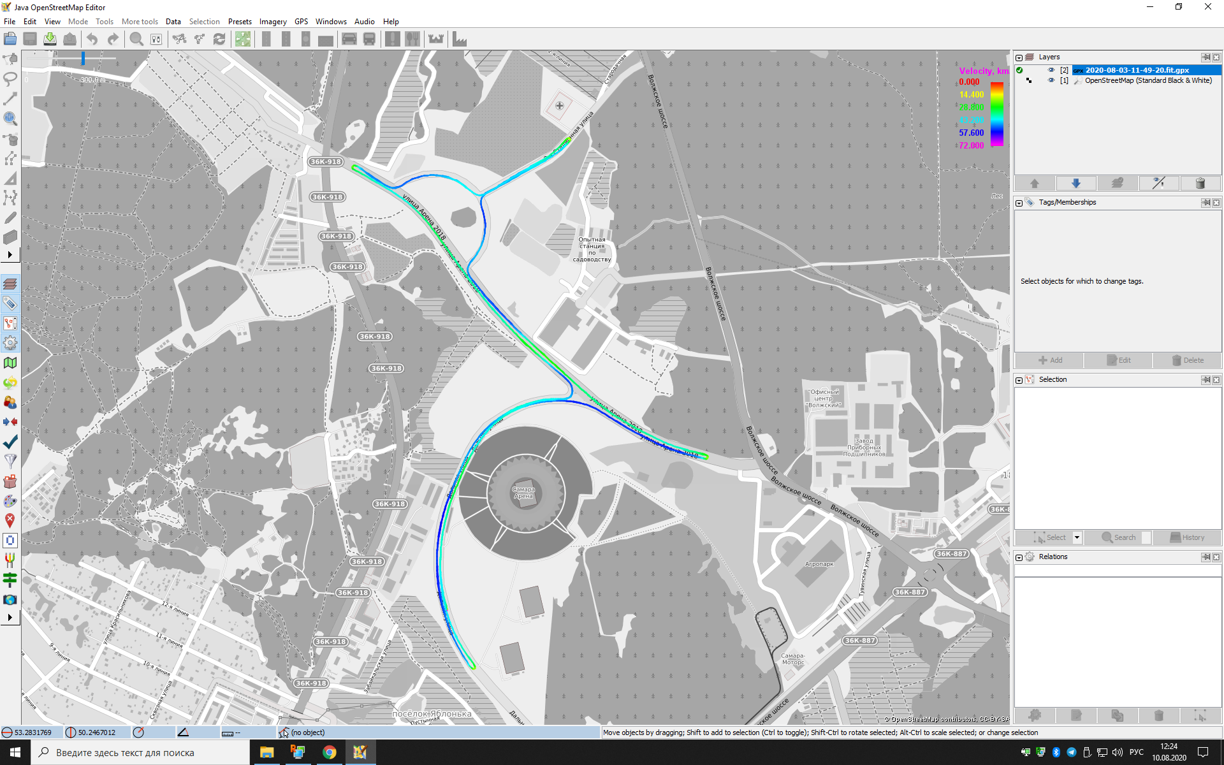Click the Windows taskbar search box
The width and height of the screenshot is (1224, 765).
[x=140, y=752]
